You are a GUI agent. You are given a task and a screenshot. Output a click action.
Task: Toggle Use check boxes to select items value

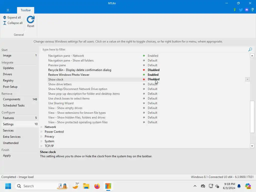[152, 98]
